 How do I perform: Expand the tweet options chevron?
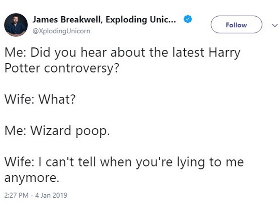click(x=273, y=25)
